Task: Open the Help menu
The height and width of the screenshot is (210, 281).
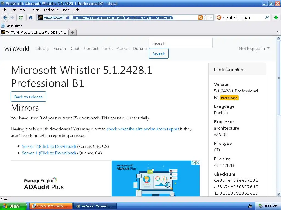Action: tap(76, 10)
